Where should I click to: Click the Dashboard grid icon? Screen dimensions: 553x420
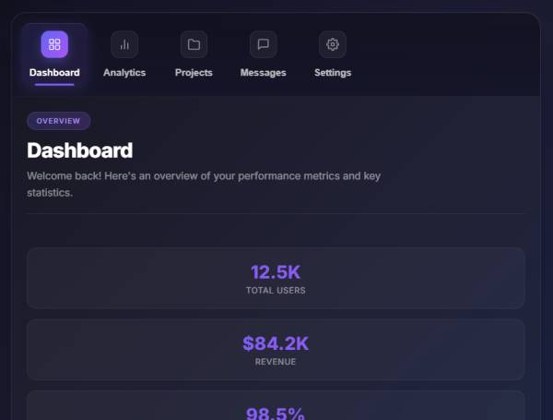click(54, 44)
